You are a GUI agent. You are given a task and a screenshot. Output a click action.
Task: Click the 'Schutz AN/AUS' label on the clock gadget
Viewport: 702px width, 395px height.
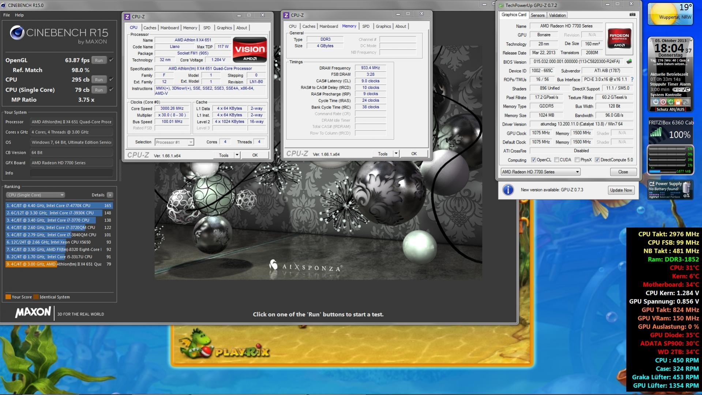click(670, 109)
